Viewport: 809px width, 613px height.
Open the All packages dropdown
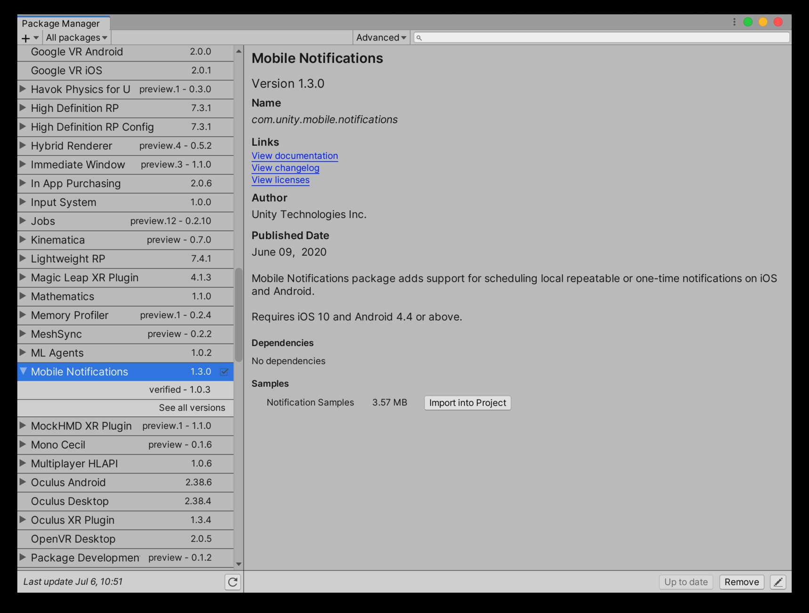click(x=75, y=37)
